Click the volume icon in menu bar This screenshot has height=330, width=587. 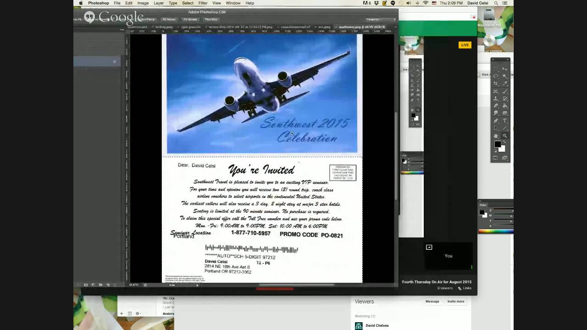[x=409, y=3]
